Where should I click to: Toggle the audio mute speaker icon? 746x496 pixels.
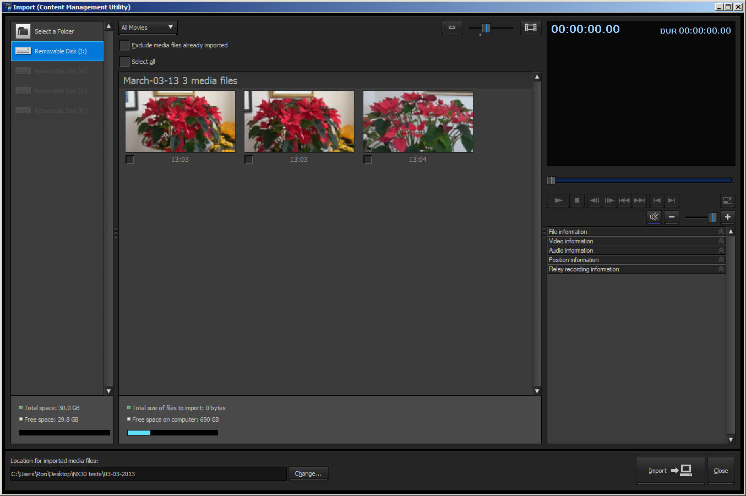pyautogui.click(x=654, y=217)
